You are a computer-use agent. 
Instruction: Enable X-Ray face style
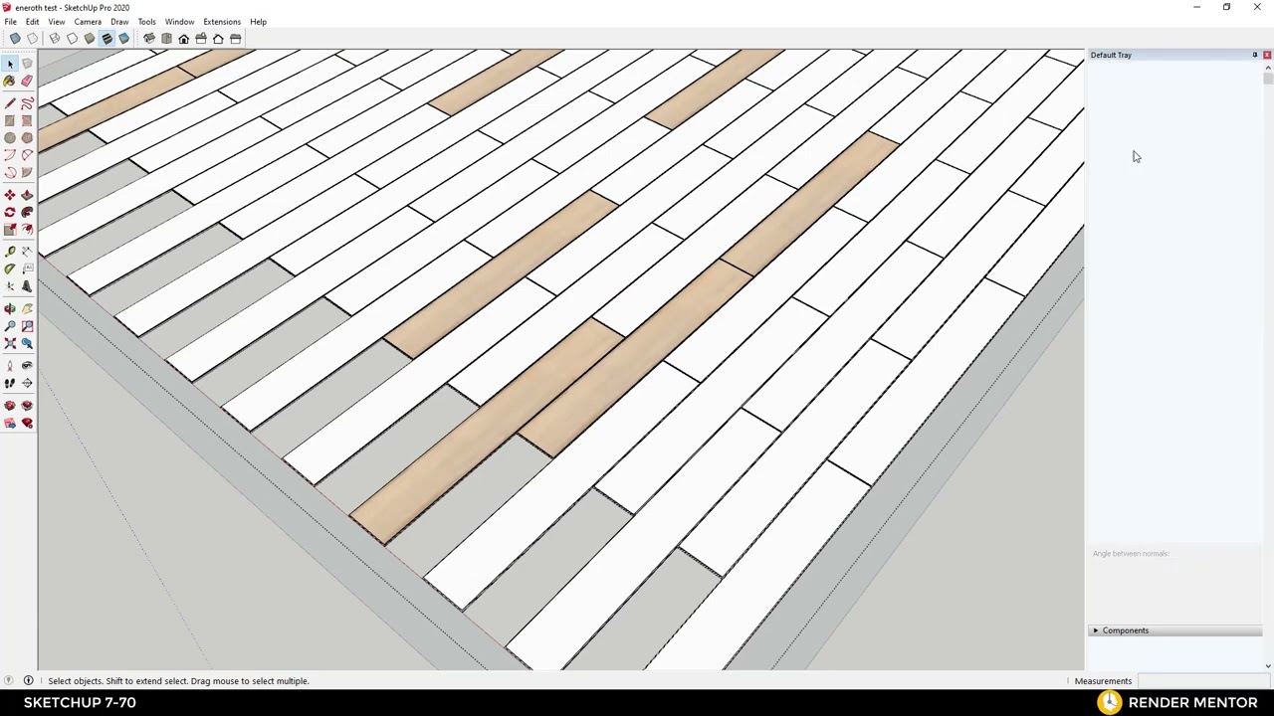pyautogui.click(x=15, y=39)
